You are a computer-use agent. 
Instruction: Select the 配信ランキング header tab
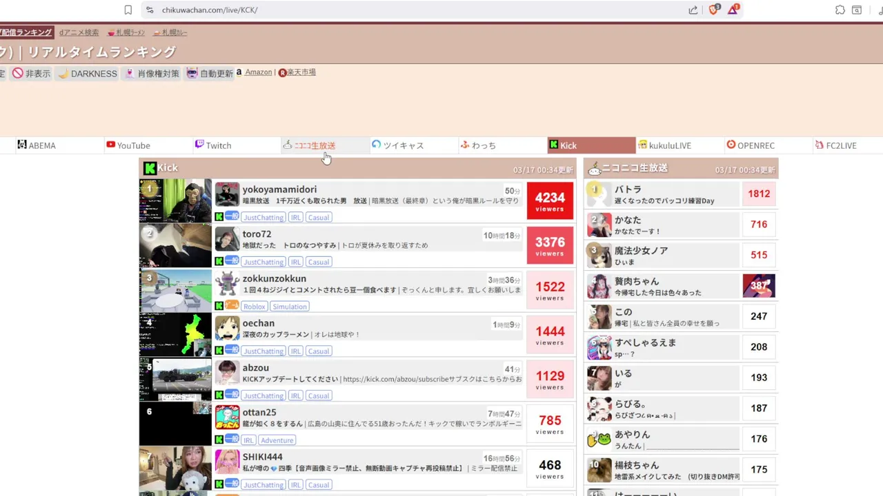point(26,32)
